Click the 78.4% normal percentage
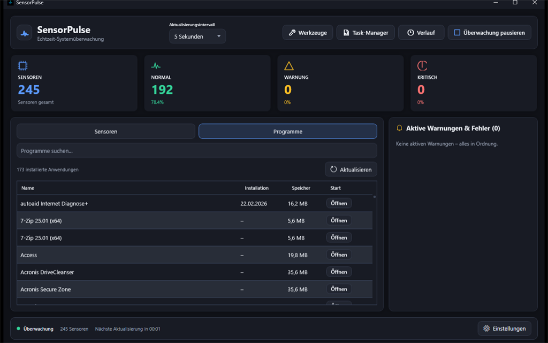The height and width of the screenshot is (343, 548). point(157,102)
